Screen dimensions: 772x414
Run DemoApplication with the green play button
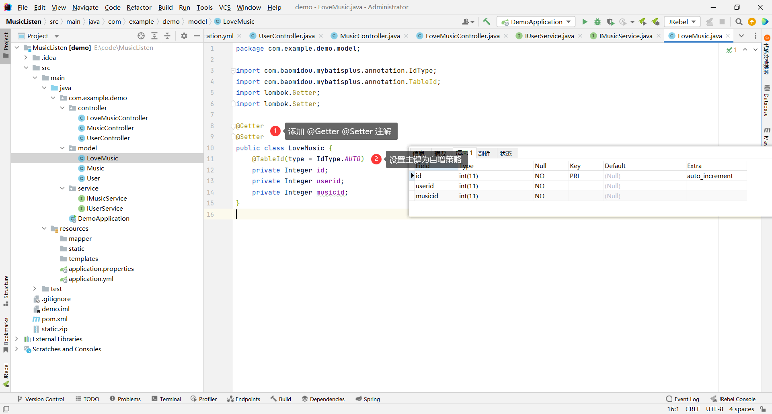[585, 22]
